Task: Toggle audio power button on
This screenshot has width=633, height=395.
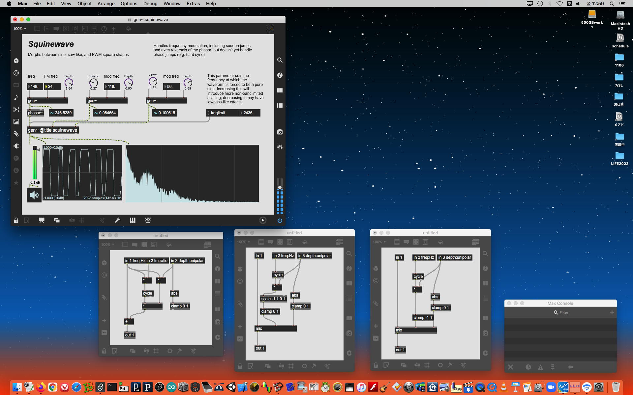Action: pyautogui.click(x=280, y=220)
